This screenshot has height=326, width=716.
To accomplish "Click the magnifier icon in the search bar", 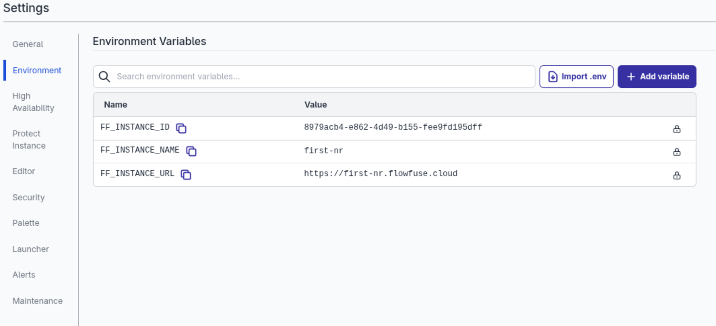I will tap(104, 76).
